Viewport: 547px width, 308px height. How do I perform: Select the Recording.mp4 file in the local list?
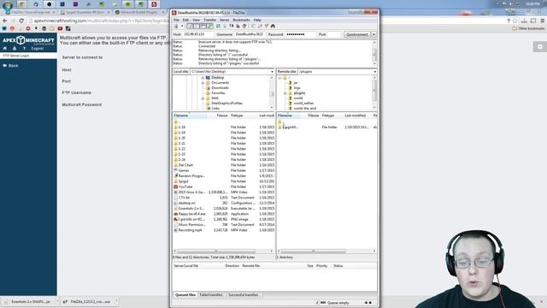(190, 230)
